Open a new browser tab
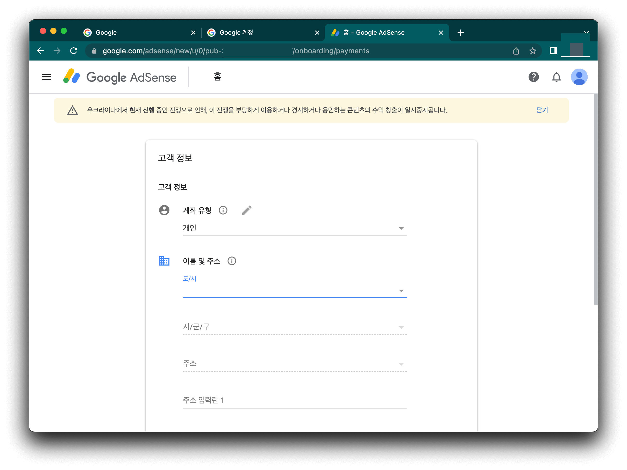The image size is (627, 470). (x=460, y=33)
